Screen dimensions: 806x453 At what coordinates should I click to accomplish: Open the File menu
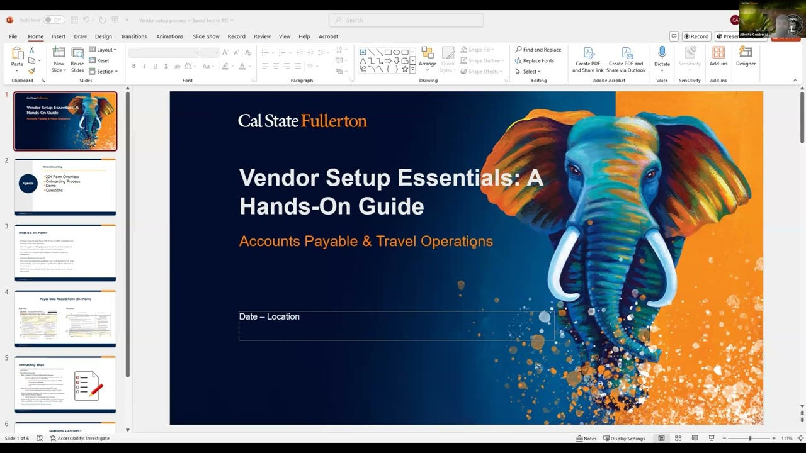pos(13,36)
